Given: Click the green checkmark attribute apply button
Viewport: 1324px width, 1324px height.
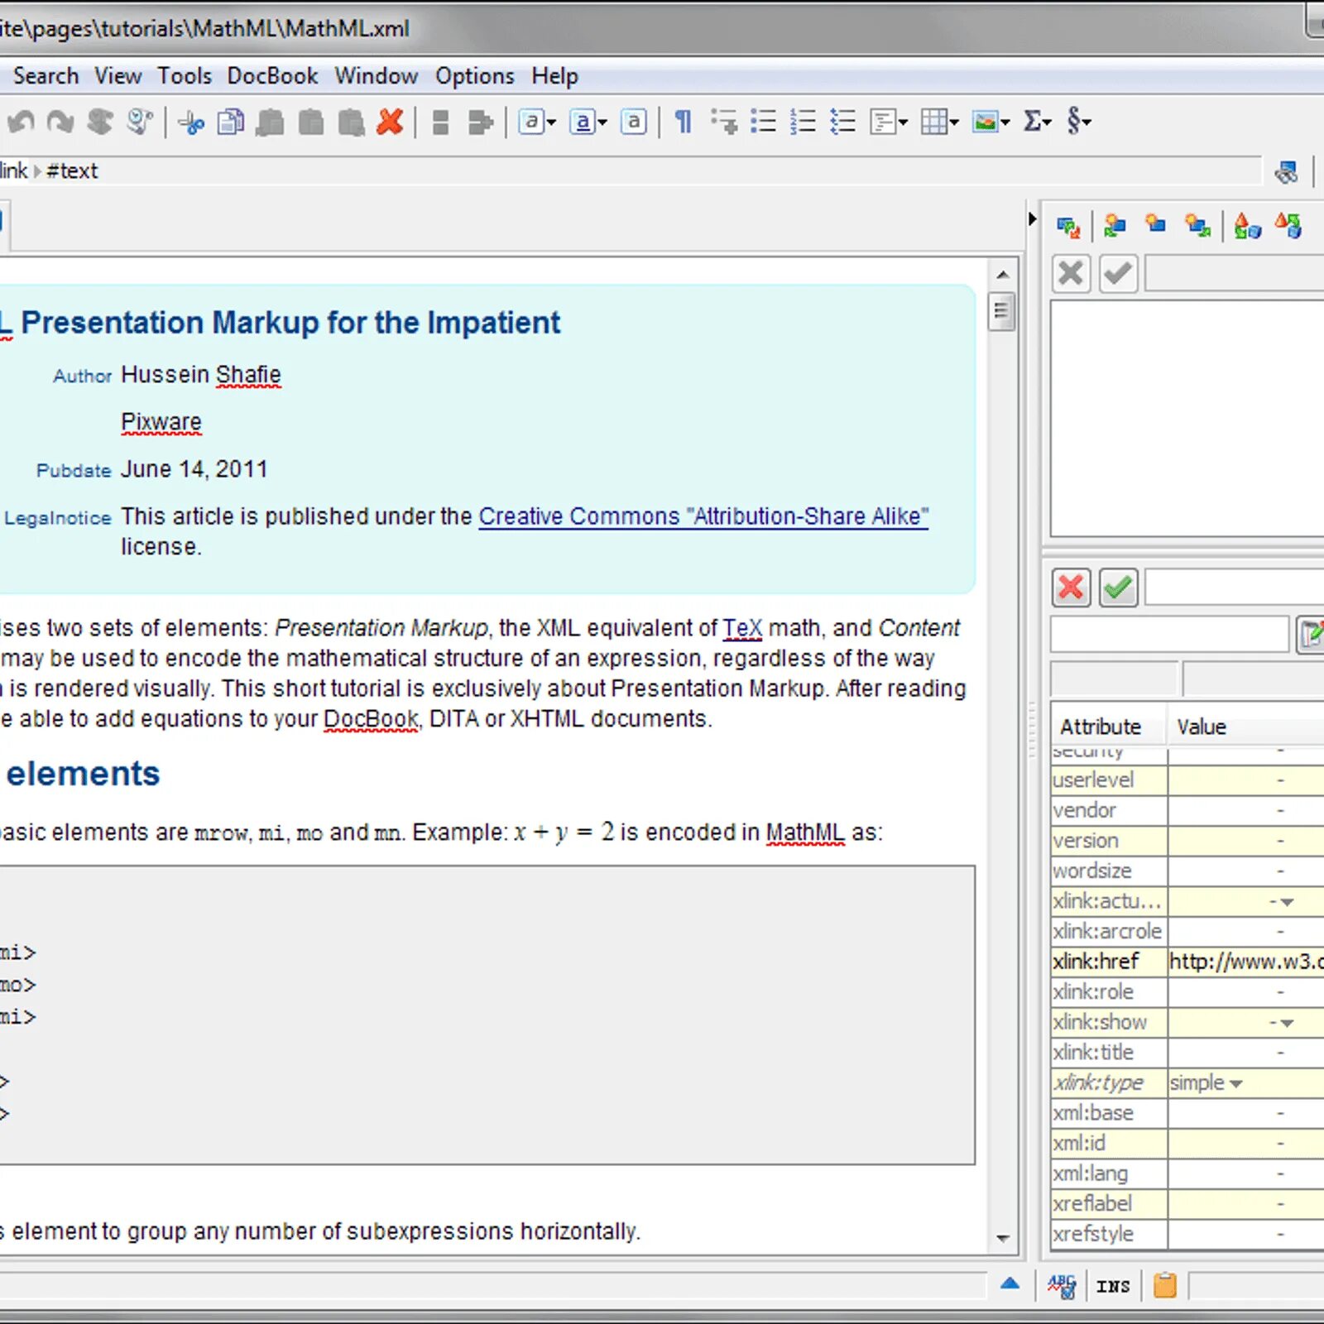Looking at the screenshot, I should click(1118, 588).
